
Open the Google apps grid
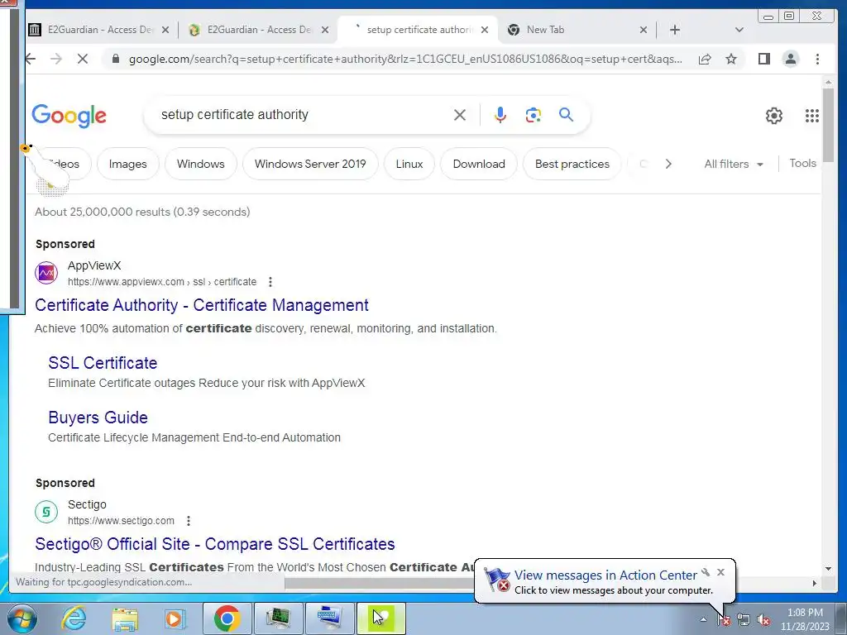(x=812, y=116)
